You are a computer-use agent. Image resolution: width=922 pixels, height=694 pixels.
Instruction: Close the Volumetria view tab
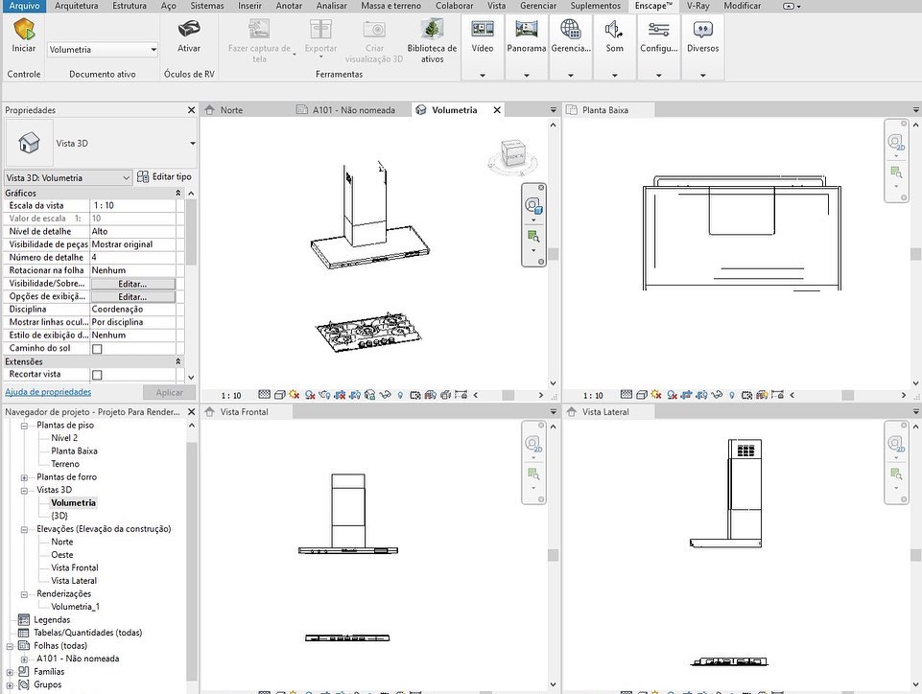(497, 110)
